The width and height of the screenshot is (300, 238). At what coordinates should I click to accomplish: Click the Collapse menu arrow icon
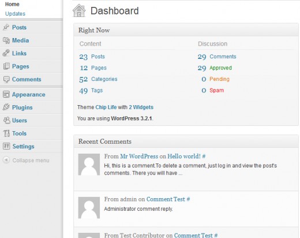(x=6, y=160)
